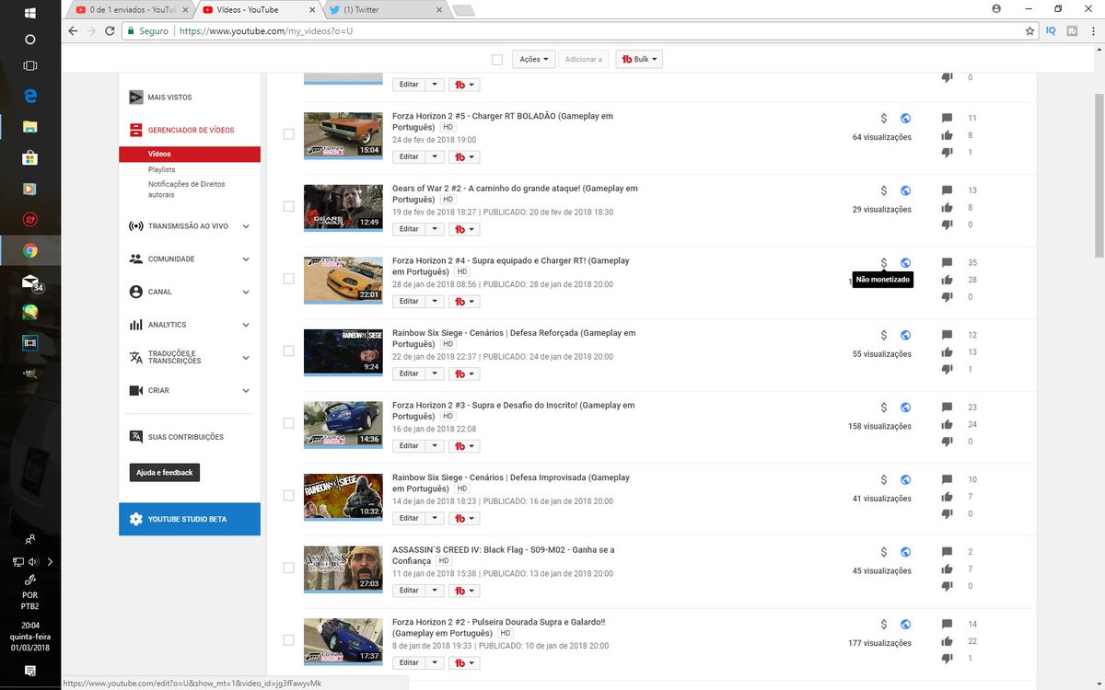Click dollar icon for Pulseira Dourada Supra e Galardo

pos(883,624)
